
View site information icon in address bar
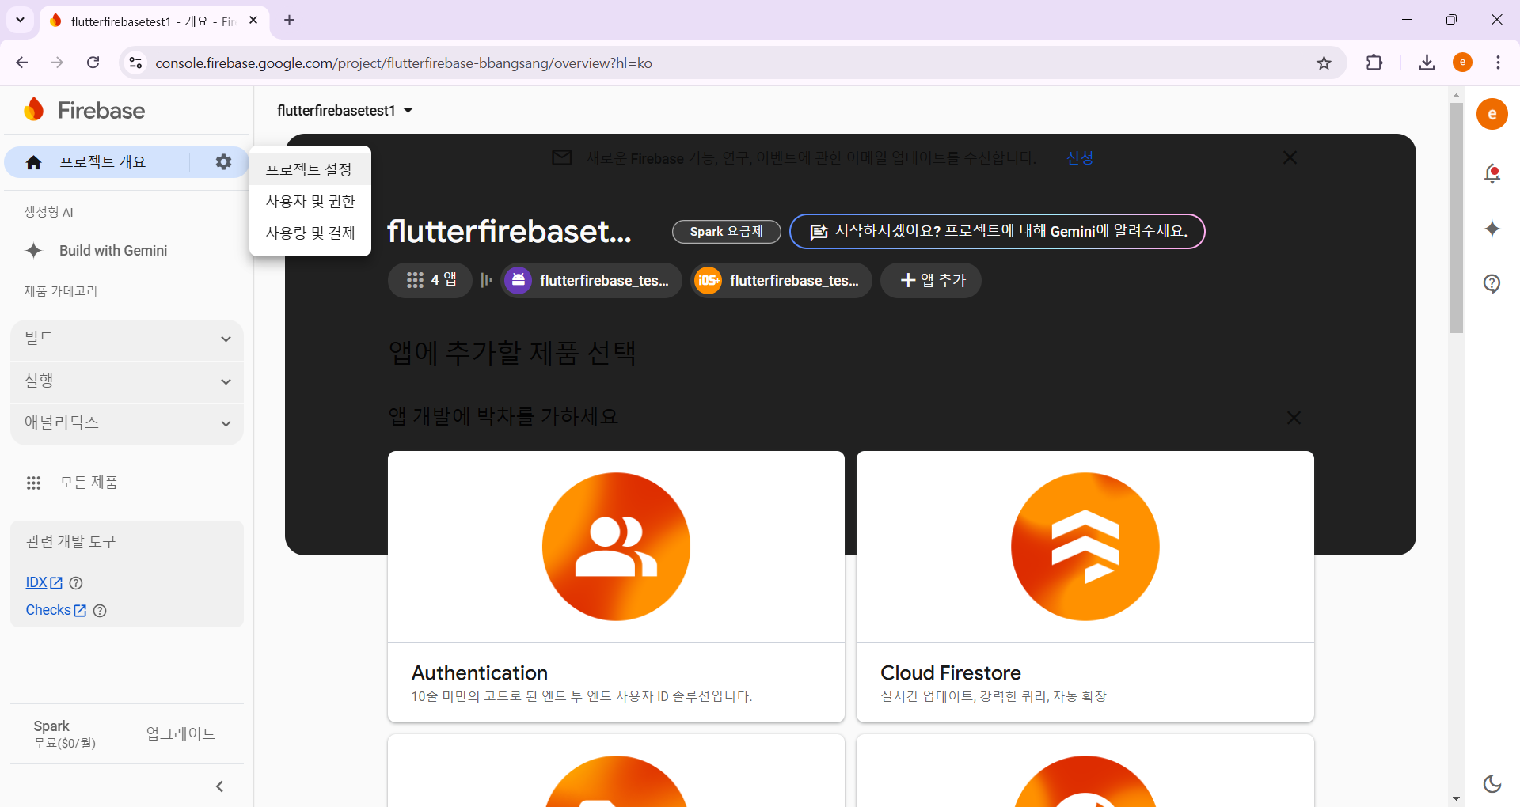[136, 63]
